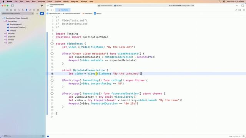Expand the playback tag group
246x138 pixels.
4,37
